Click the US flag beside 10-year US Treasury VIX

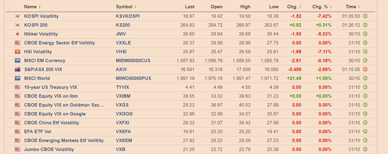click(x=18, y=87)
